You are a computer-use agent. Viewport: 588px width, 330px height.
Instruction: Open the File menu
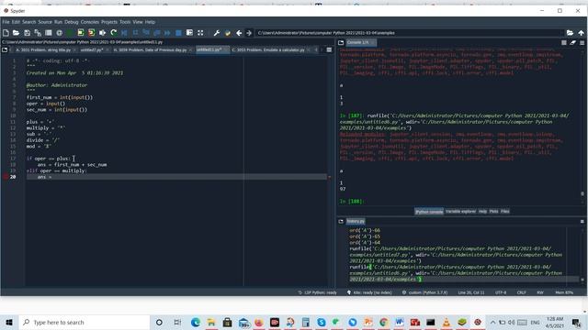6,22
